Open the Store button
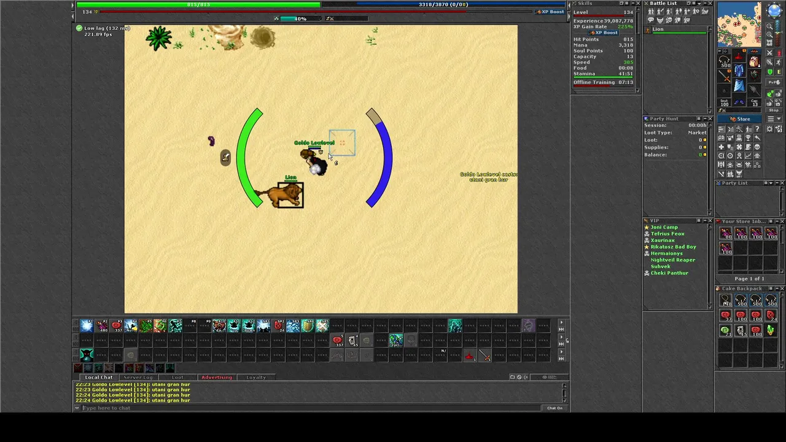This screenshot has height=442, width=786. (740, 119)
